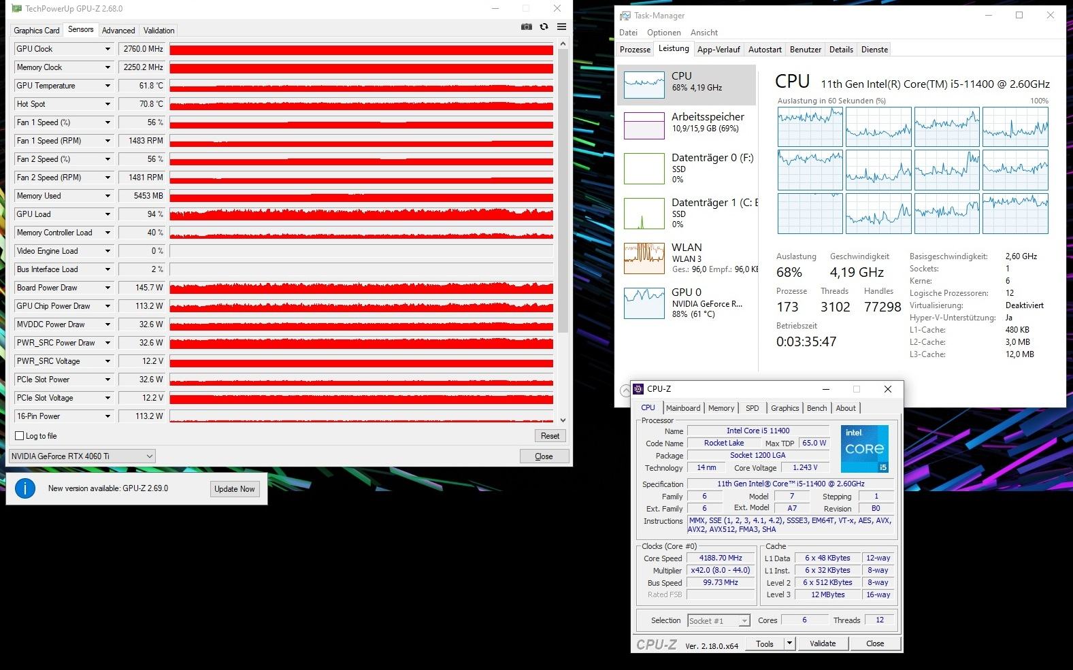The height and width of the screenshot is (670, 1073).
Task: Click the CPU-Z title bar icon
Action: tap(638, 389)
